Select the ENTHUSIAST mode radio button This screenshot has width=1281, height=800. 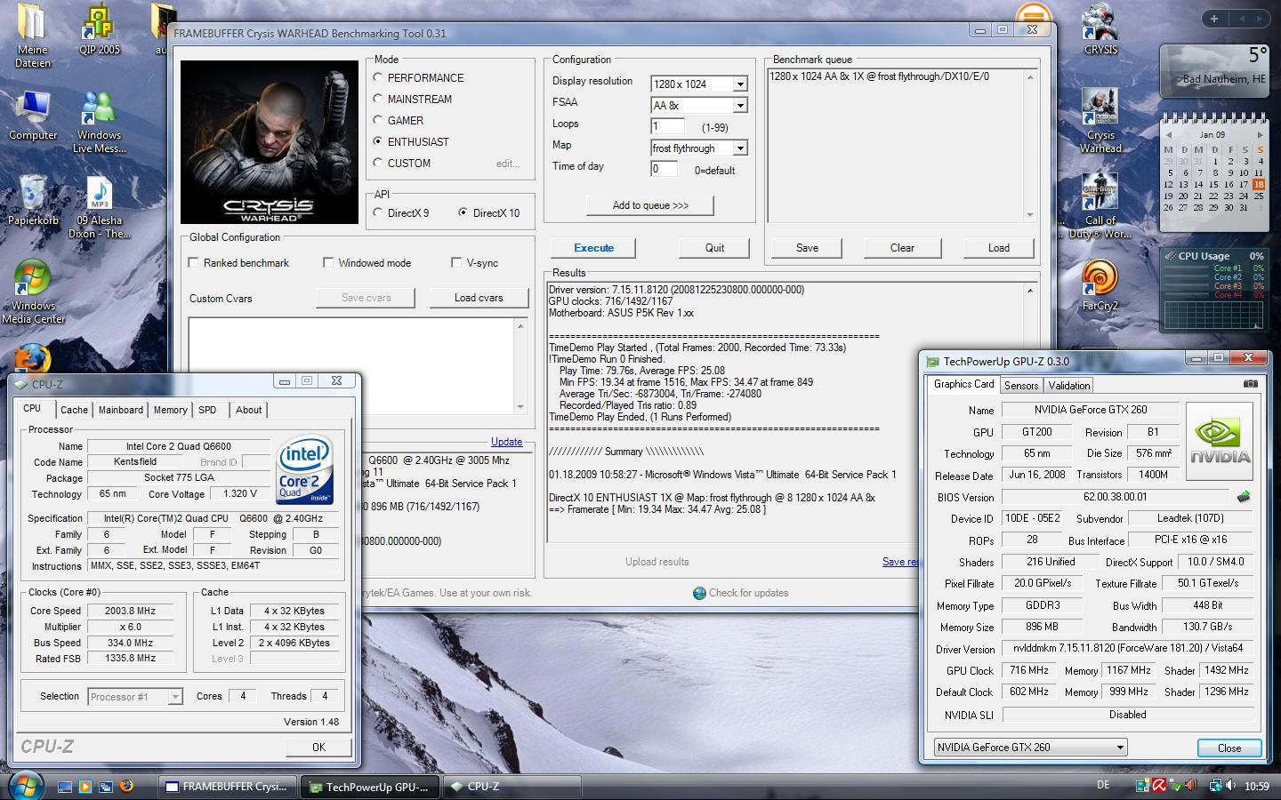tap(378, 141)
